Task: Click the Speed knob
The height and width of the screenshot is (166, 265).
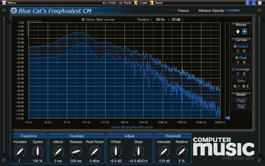Action: click(x=38, y=151)
